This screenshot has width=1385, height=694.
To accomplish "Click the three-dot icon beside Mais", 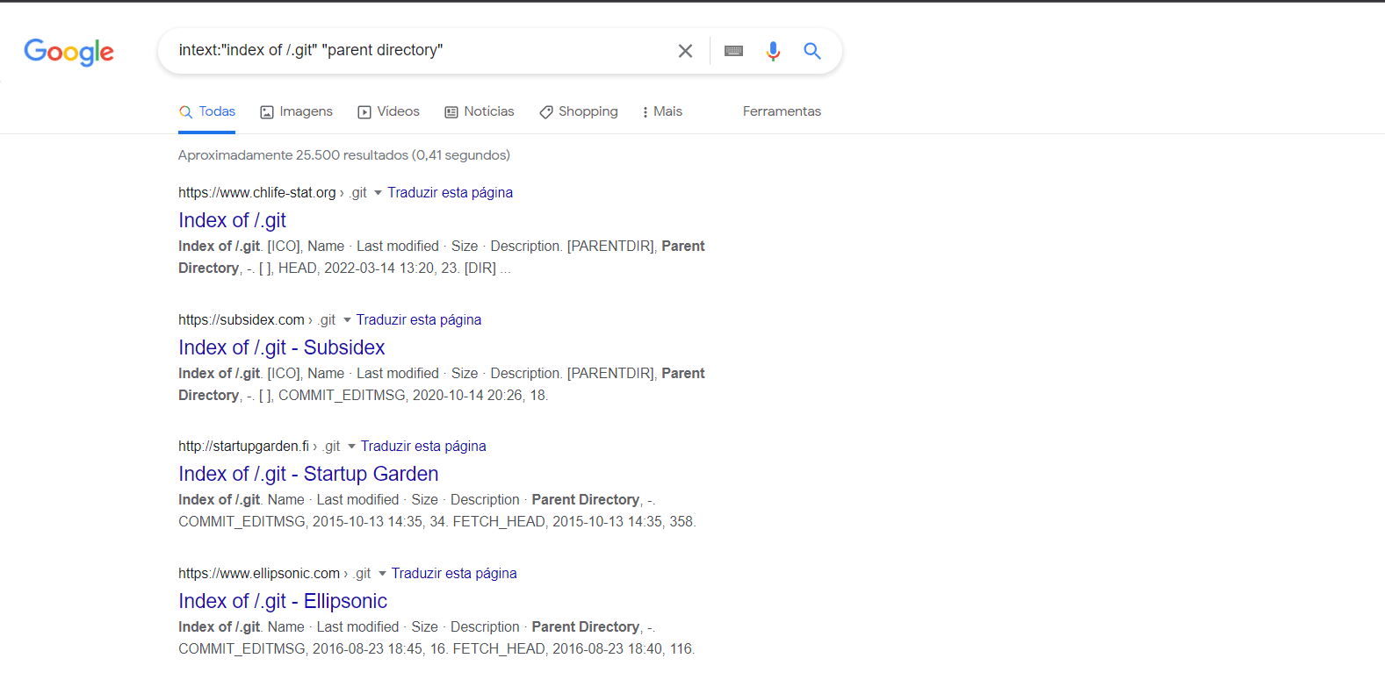I will coord(646,112).
